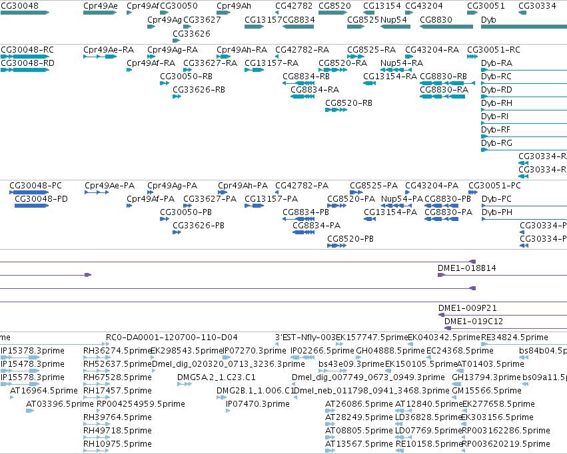Screen dimensions: 567x454
Task: Click the CG33626 gene label
Action: pyautogui.click(x=191, y=33)
